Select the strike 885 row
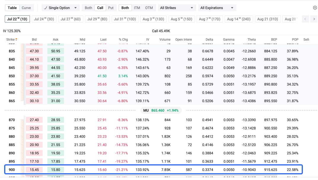The width and height of the screenshot is (318, 180). coord(154,145)
